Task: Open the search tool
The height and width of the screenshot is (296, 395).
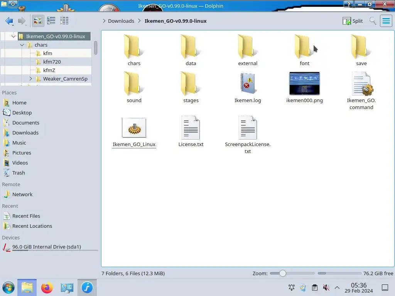Action: (373, 21)
